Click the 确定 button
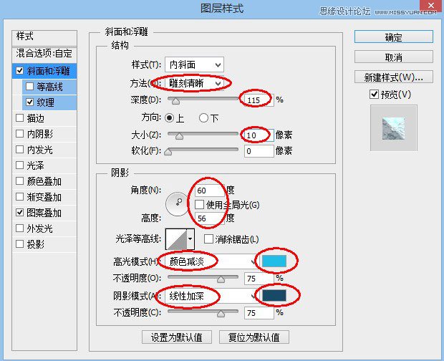444x361 pixels. [x=394, y=37]
